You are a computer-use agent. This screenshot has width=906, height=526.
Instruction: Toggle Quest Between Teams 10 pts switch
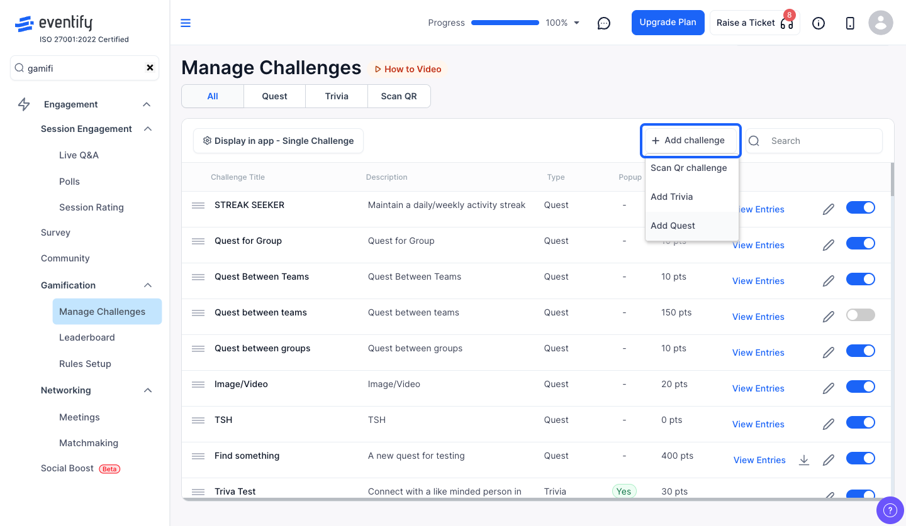(x=861, y=279)
